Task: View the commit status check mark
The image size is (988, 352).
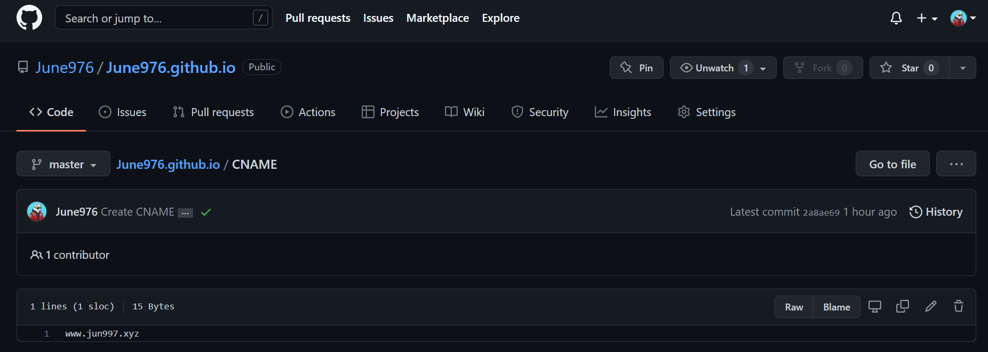Action: (206, 212)
